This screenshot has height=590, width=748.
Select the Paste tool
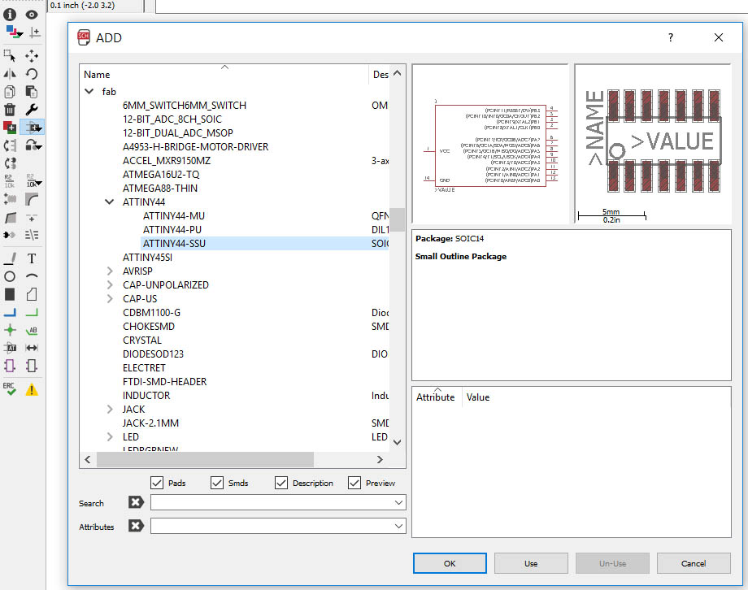click(32, 92)
